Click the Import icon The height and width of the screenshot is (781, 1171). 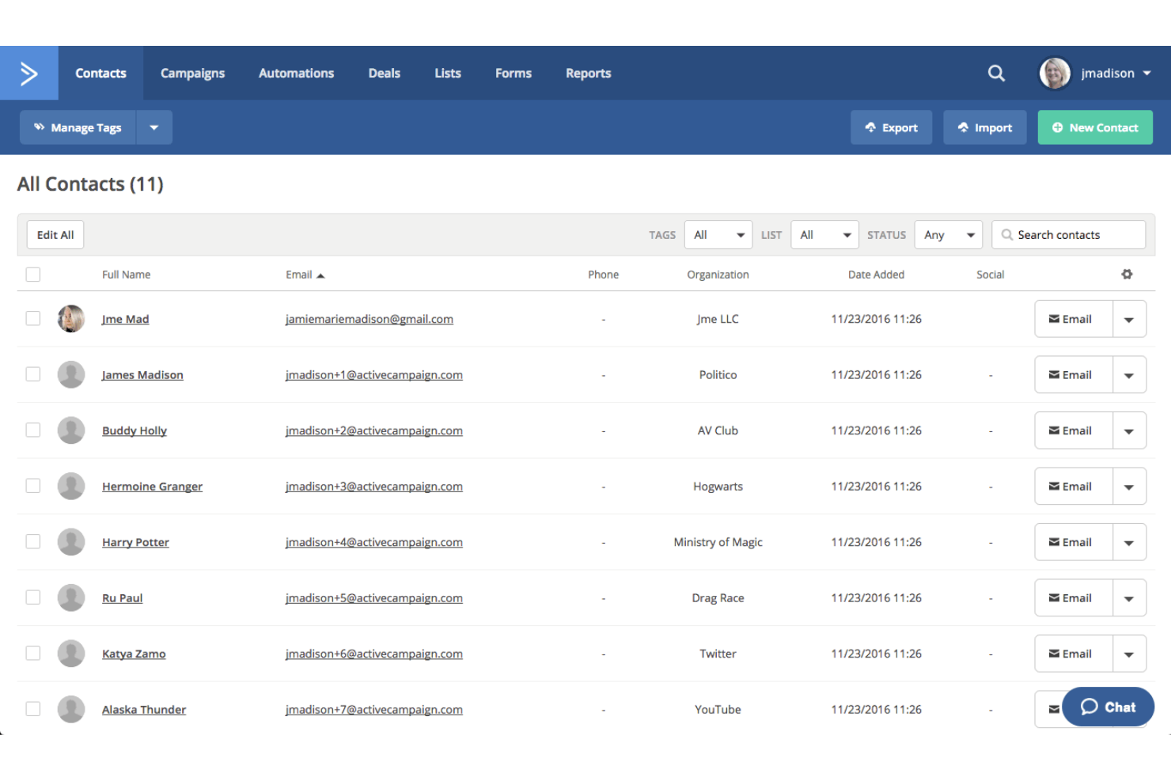[964, 127]
